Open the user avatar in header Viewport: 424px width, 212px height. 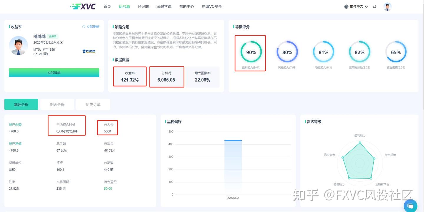tap(388, 6)
